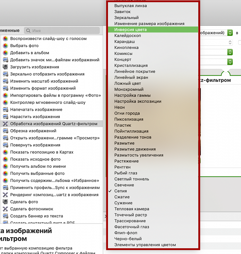Select the Обрезка изображений action row
This screenshot has width=241, height=254.
click(52, 131)
